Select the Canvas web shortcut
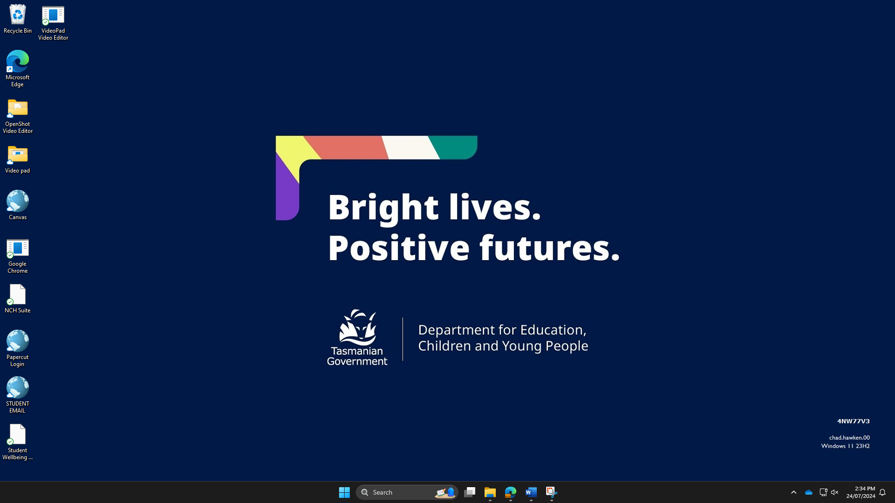 point(18,205)
